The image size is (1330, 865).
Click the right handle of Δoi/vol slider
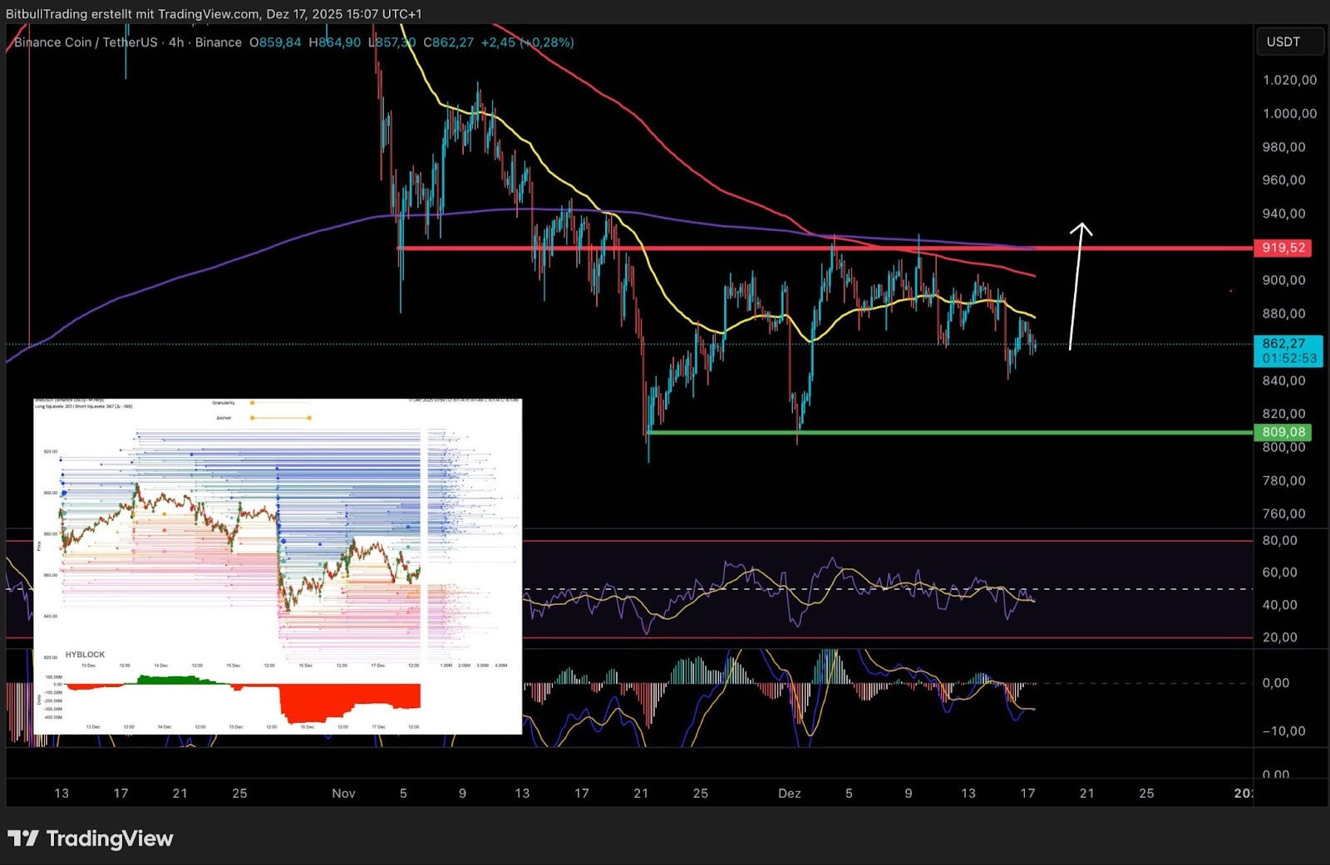point(309,418)
